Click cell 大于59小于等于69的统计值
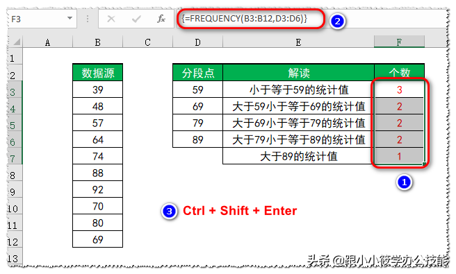 pyautogui.click(x=298, y=106)
